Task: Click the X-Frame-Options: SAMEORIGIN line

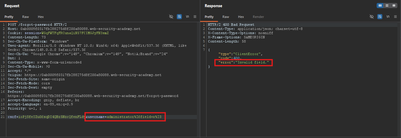Action: pos(236,37)
